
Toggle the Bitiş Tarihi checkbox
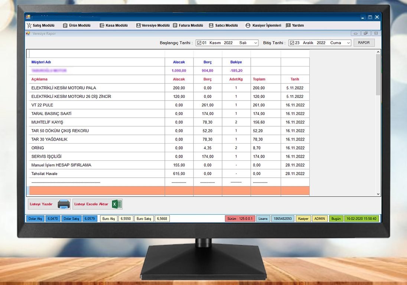tap(292, 43)
